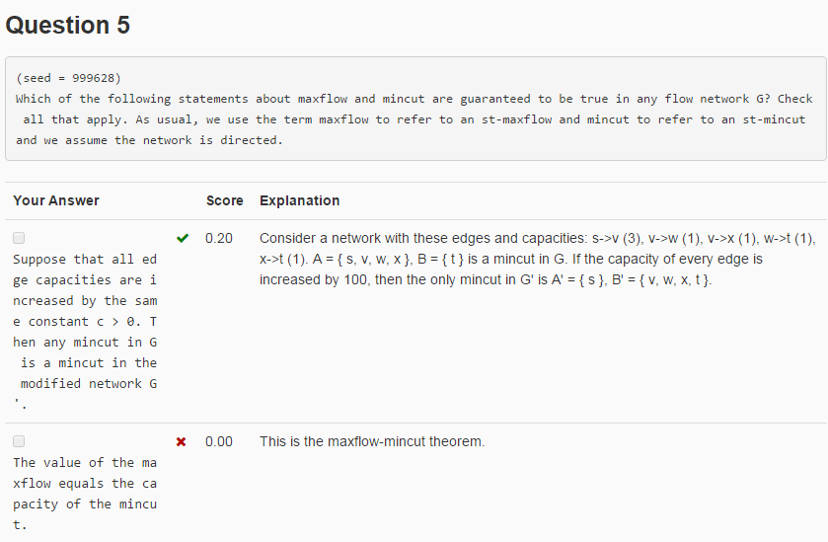
Task: Click the Explanation column header
Action: [299, 200]
